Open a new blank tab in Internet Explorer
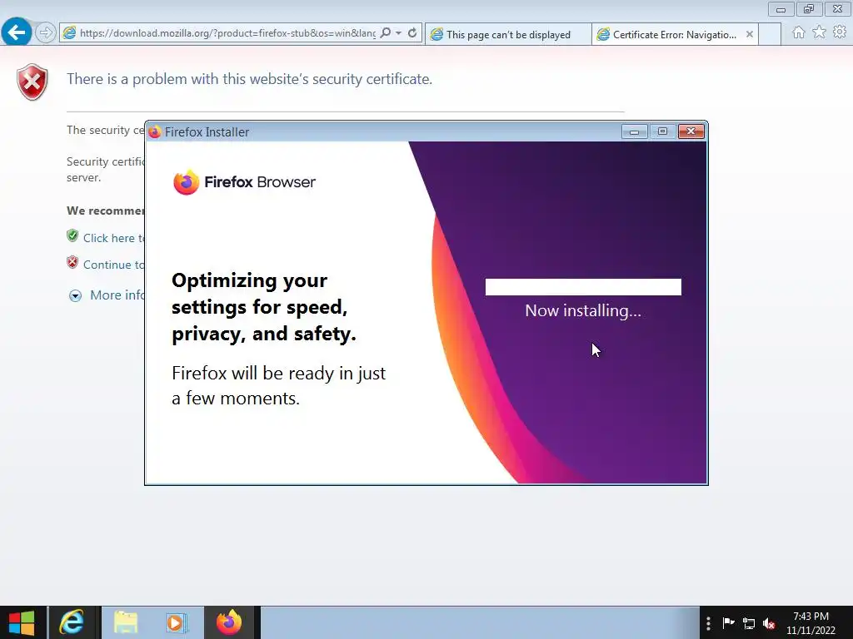 (x=769, y=34)
